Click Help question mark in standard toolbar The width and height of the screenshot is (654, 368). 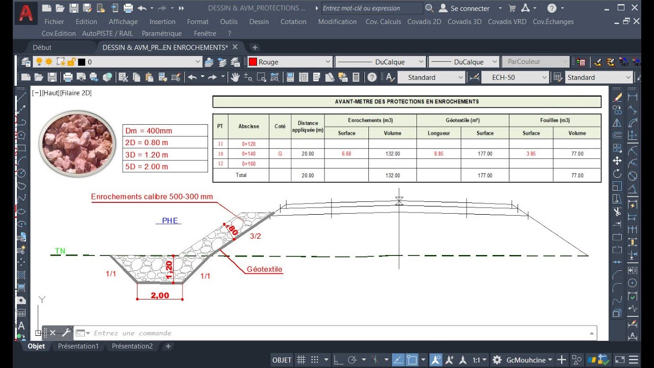click(x=372, y=77)
